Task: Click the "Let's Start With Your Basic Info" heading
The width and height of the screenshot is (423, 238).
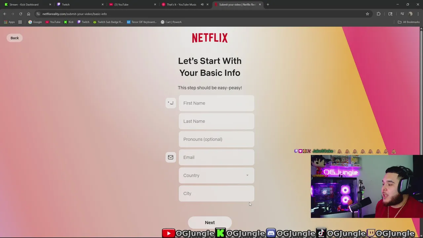Action: (x=210, y=67)
